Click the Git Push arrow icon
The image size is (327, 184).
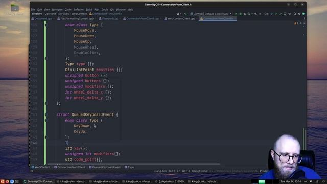[281, 14]
